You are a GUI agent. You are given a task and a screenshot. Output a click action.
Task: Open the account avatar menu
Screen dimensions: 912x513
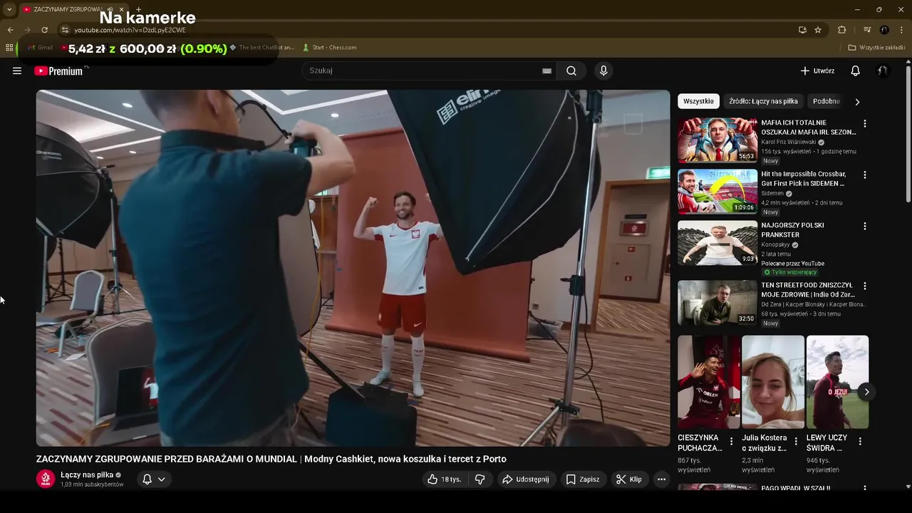pos(883,71)
